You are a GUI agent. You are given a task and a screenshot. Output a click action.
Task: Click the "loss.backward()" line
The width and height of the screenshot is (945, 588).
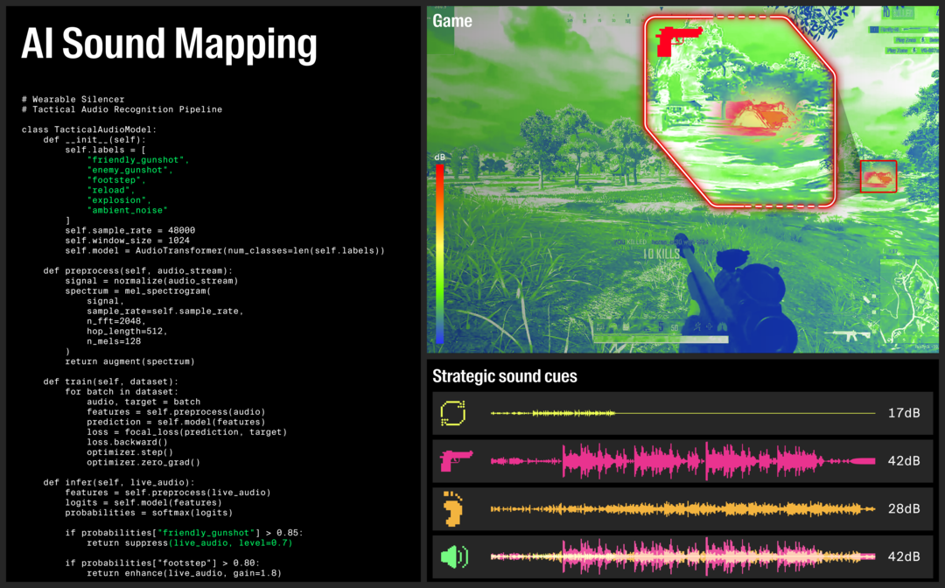(x=127, y=442)
